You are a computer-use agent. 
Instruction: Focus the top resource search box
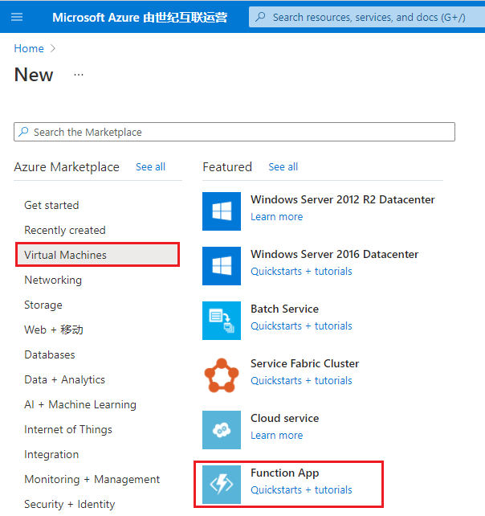click(x=369, y=17)
